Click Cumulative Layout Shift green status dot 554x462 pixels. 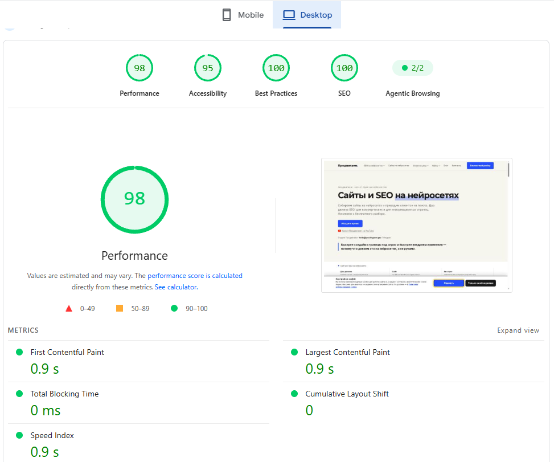[x=294, y=394]
